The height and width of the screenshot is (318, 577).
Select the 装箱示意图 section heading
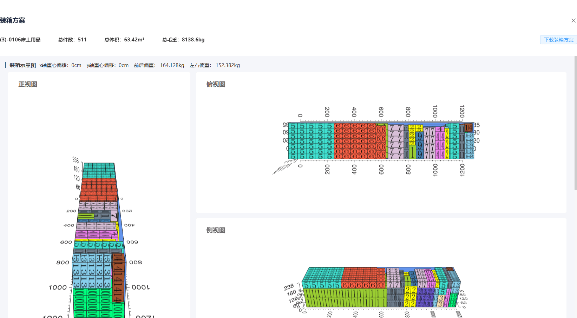pos(22,65)
